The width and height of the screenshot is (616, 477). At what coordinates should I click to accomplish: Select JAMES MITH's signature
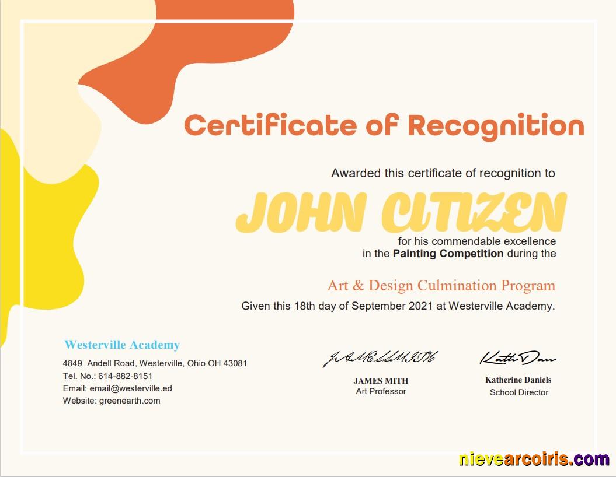380,359
